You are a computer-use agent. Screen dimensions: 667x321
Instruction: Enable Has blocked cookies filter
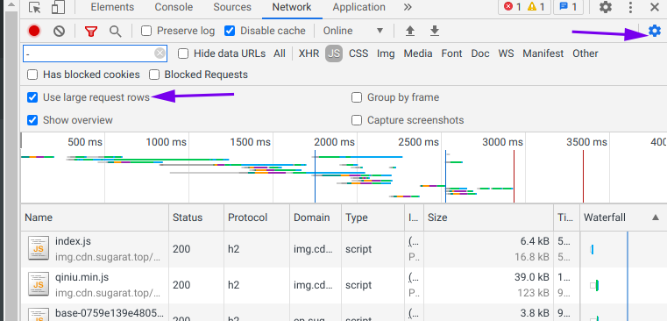pos(32,75)
